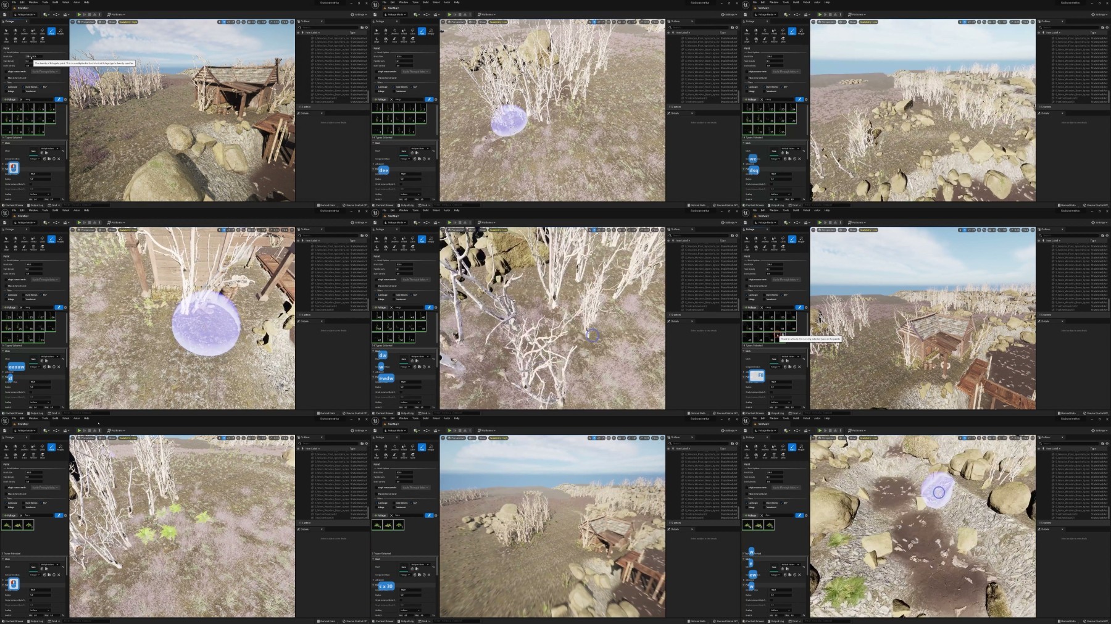
Task: Adjust the Erase Density slider in middle-left editor
Action: click(34, 273)
